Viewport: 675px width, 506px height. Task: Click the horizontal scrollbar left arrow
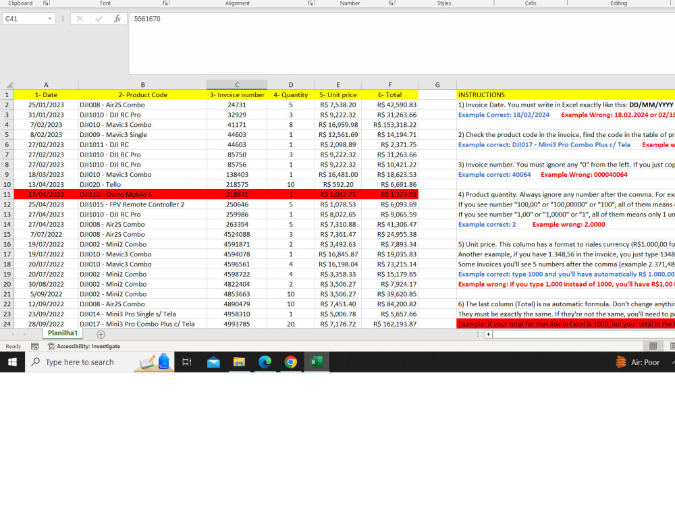pos(488,335)
